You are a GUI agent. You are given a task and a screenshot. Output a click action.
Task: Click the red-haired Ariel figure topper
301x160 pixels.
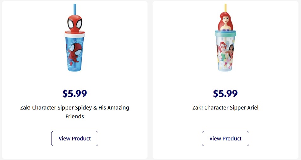[x=225, y=21]
